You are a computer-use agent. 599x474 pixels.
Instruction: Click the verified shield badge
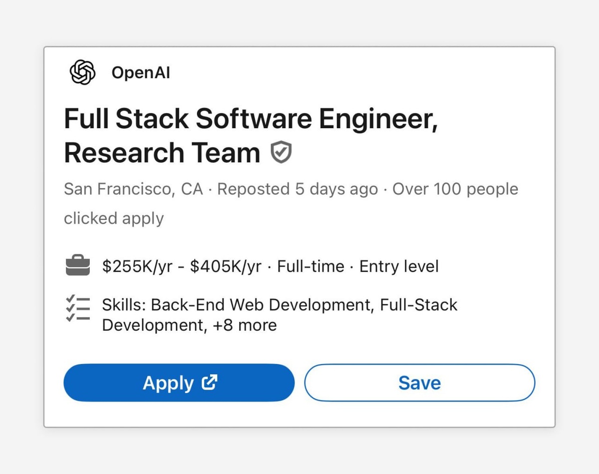pyautogui.click(x=281, y=152)
